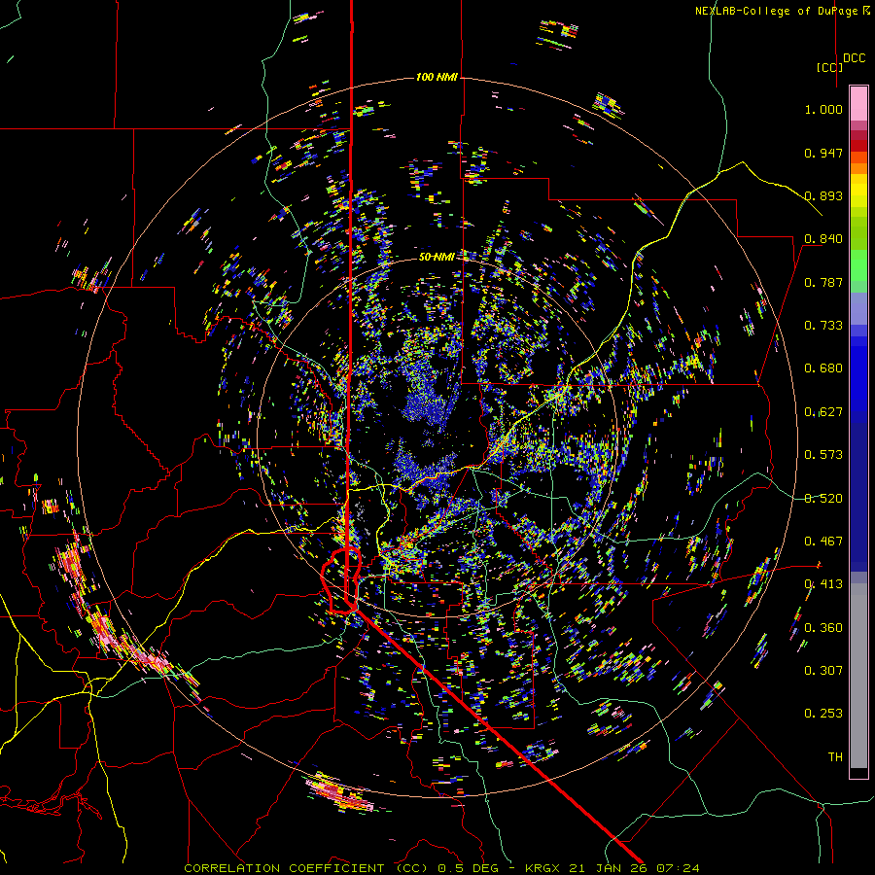875x875 pixels.
Task: Pick the pink color band near 1.000
Action: coord(858,103)
